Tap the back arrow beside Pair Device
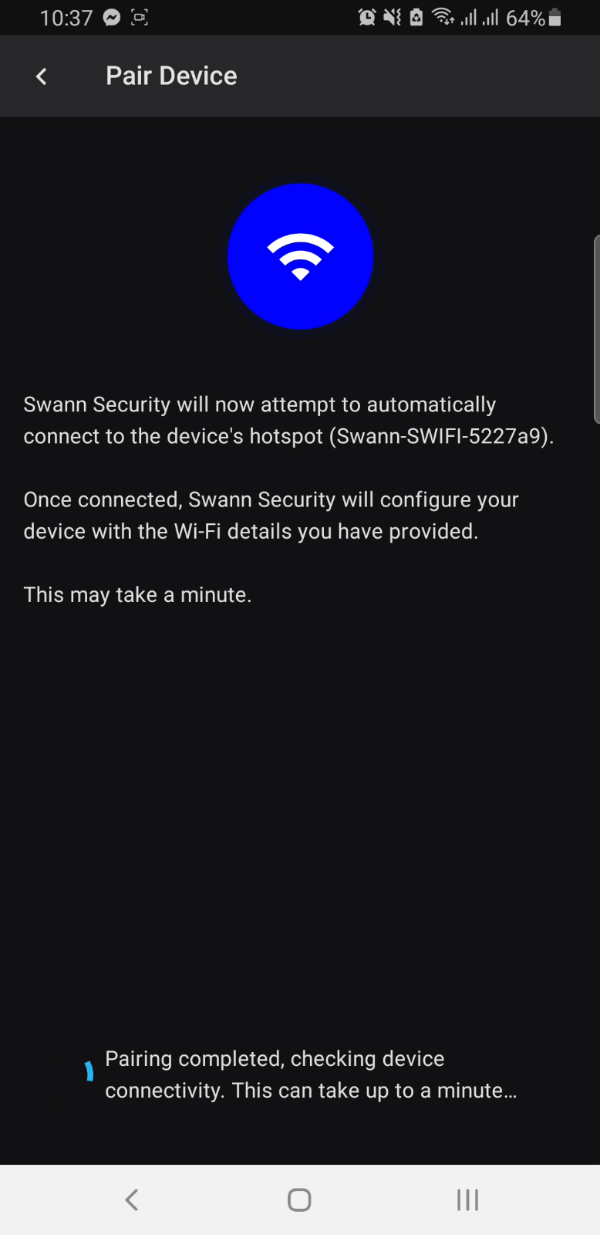 click(x=42, y=76)
